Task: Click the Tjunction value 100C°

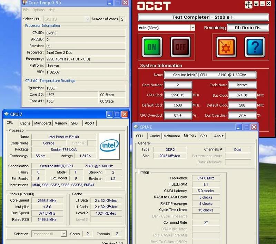Action: click(x=85, y=88)
